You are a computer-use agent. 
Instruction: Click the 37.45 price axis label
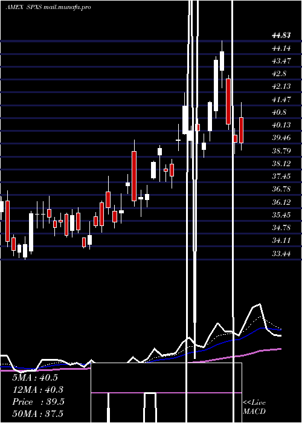281,176
